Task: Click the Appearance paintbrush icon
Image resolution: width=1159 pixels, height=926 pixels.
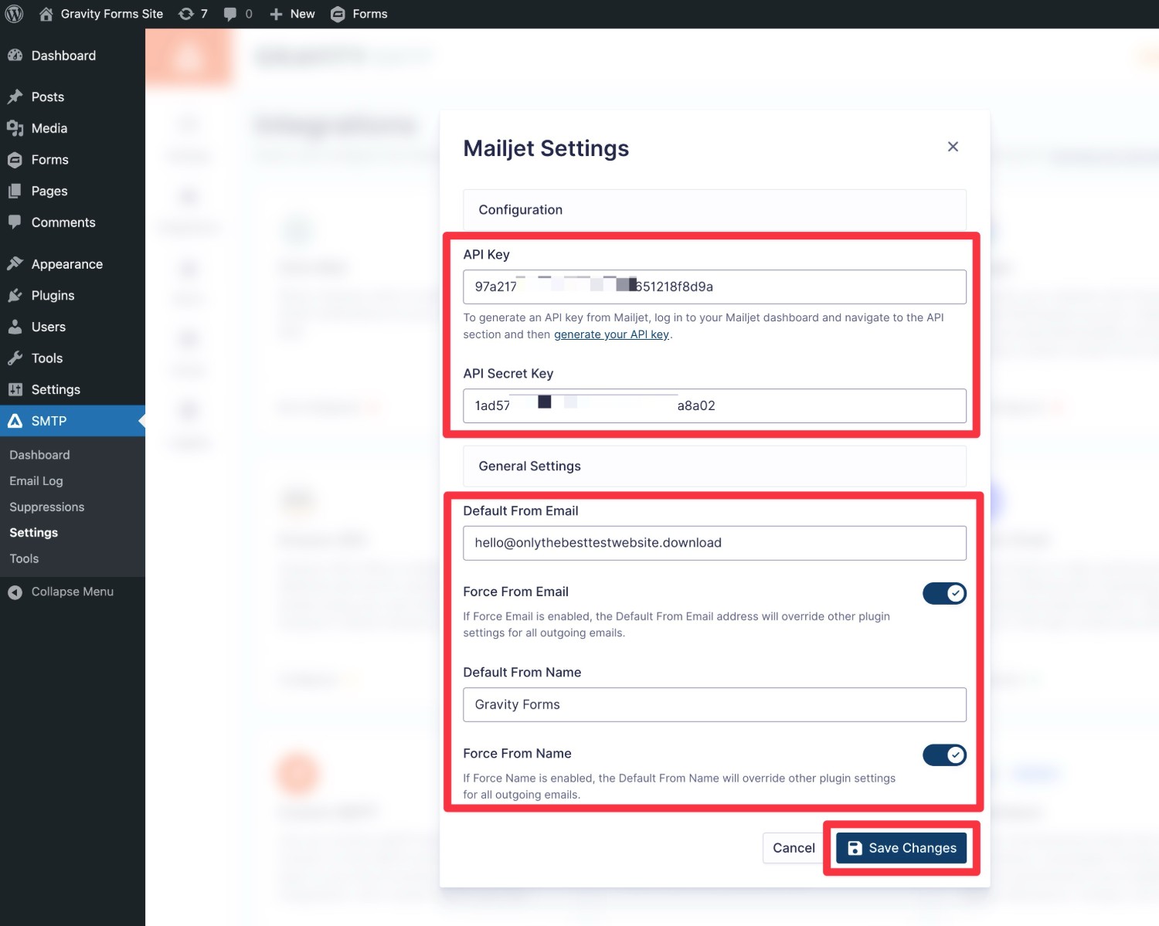Action: 15,264
